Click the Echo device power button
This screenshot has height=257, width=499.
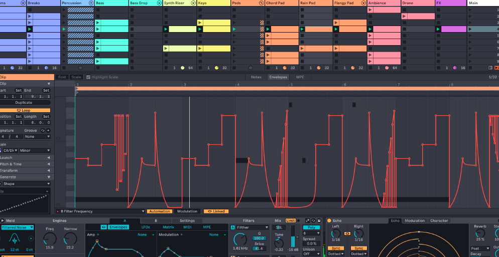(x=329, y=220)
